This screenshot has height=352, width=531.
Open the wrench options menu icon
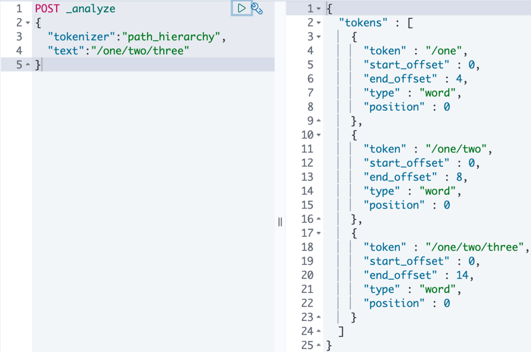click(x=257, y=8)
